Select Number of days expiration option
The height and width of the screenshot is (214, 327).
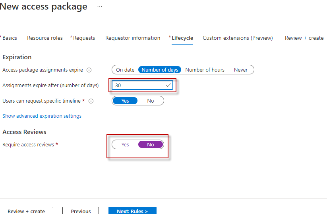[160, 70]
